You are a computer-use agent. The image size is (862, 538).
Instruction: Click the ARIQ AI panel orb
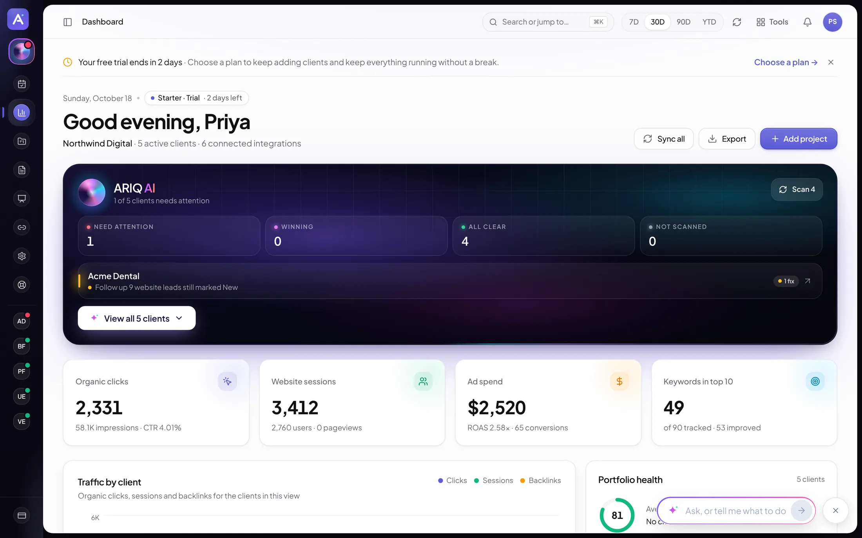tap(92, 192)
